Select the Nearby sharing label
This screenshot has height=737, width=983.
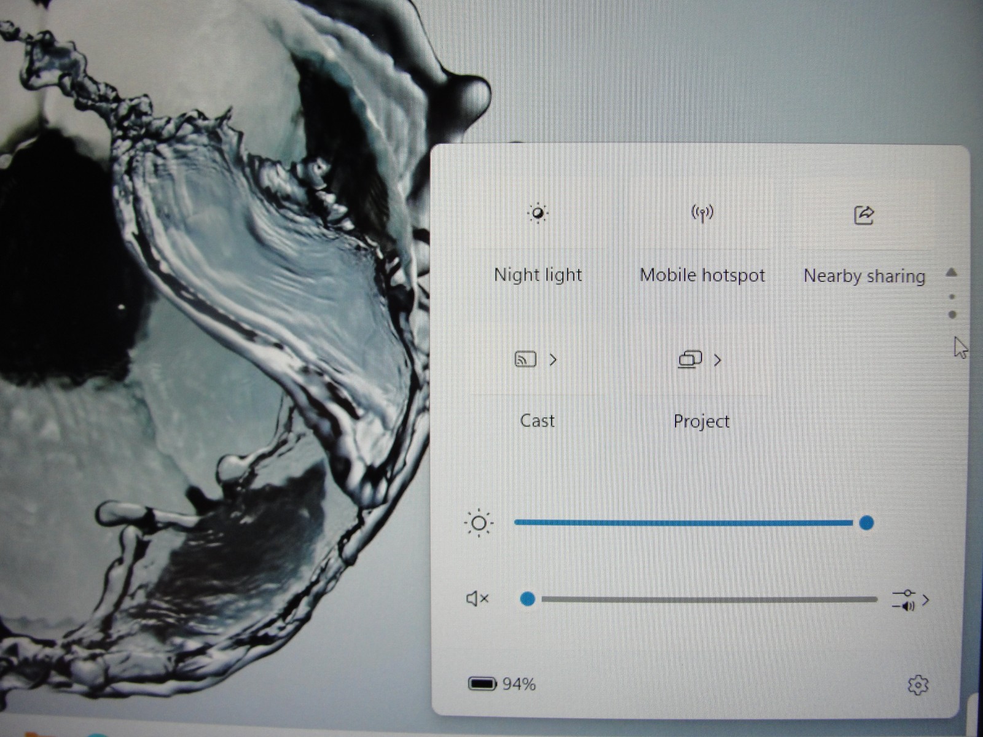864,276
